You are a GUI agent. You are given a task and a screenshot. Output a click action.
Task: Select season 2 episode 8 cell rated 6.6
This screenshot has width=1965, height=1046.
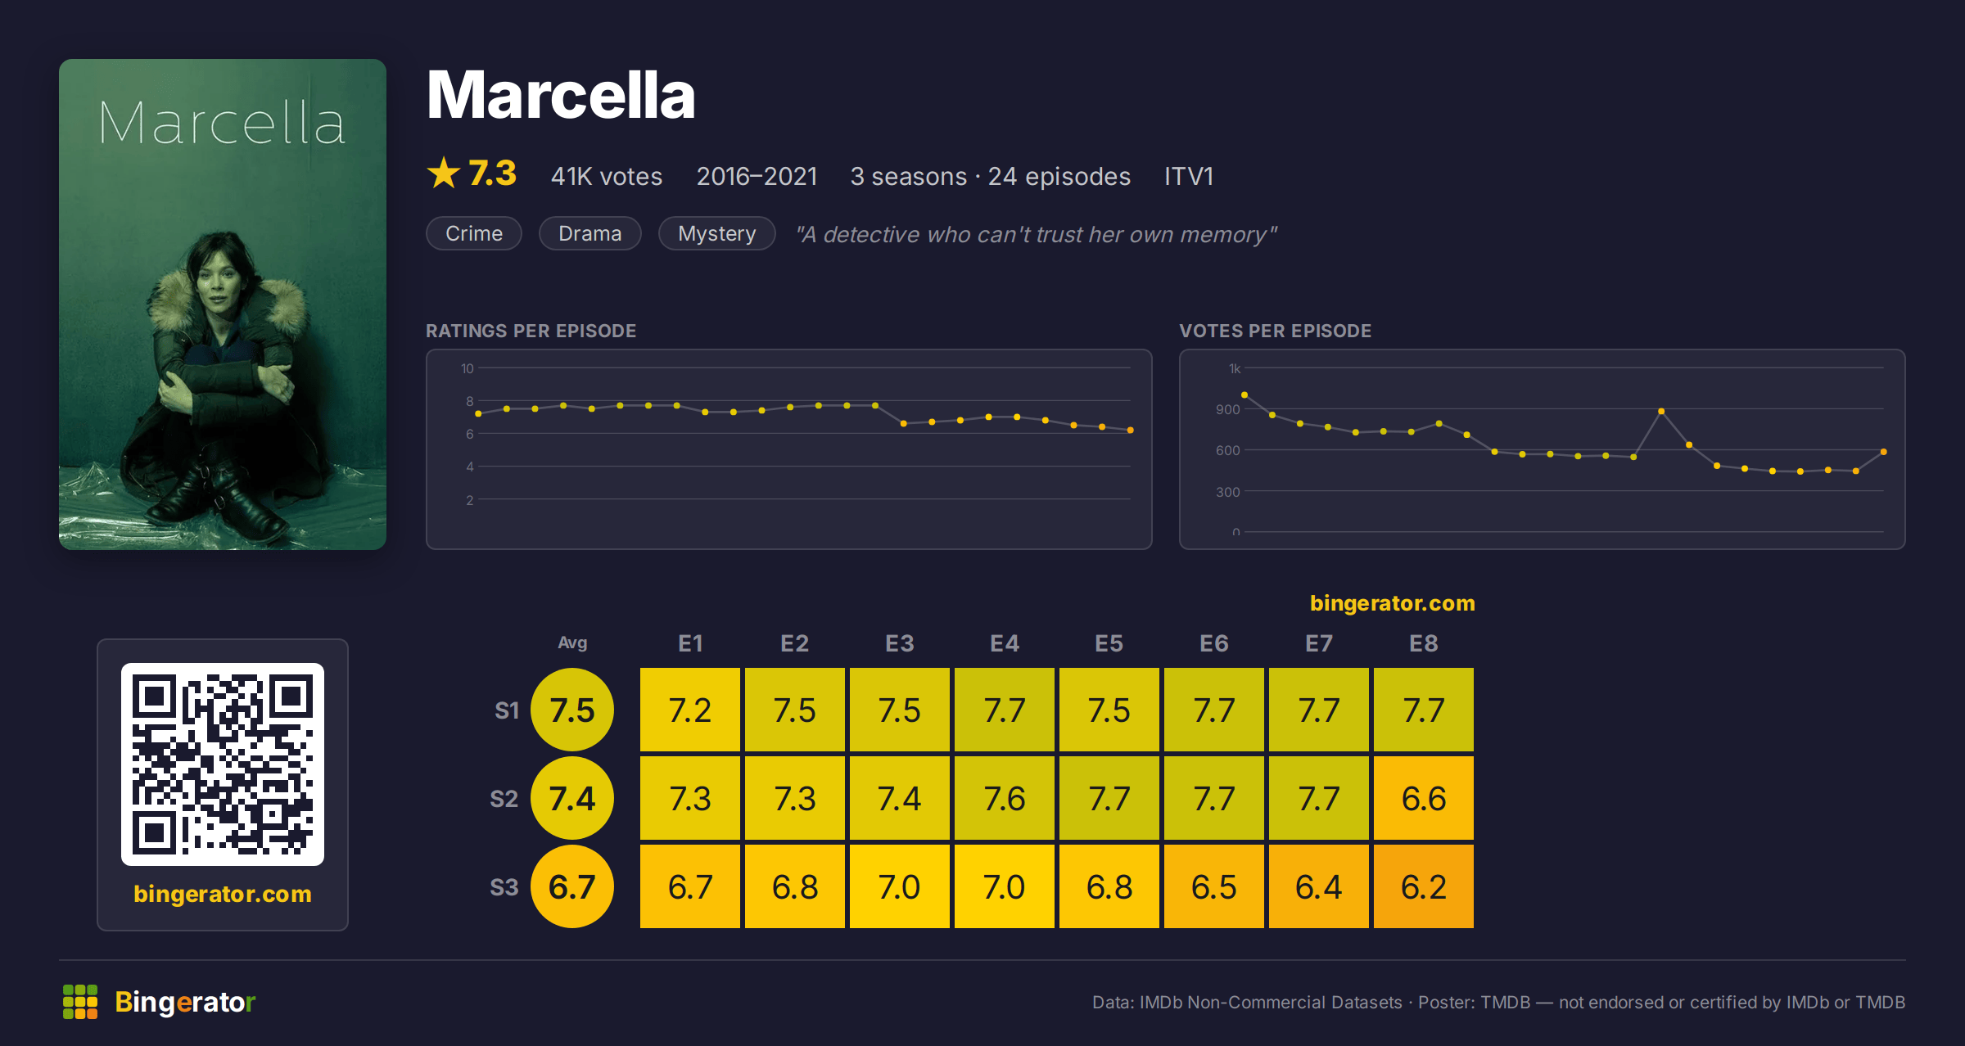click(1424, 798)
